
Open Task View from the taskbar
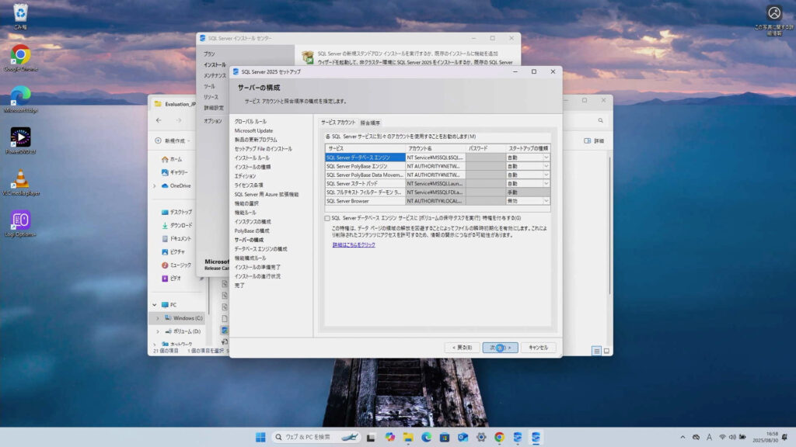click(x=371, y=437)
